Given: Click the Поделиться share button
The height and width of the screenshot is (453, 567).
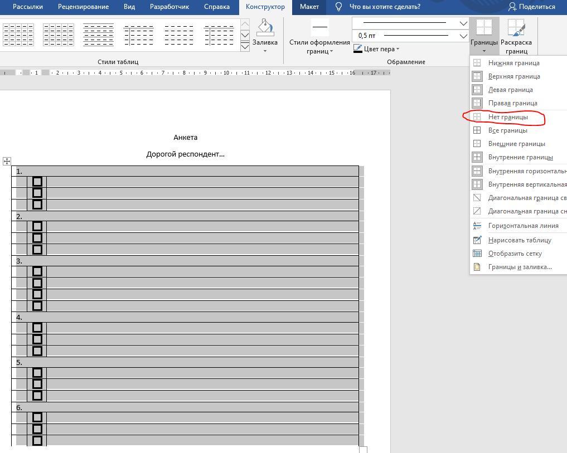Looking at the screenshot, I should point(531,7).
